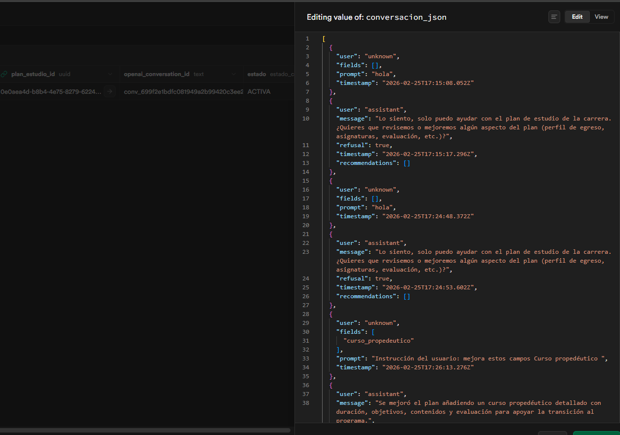This screenshot has height=435, width=620.
Task: Click the first "refusal": true line
Action: click(364, 145)
